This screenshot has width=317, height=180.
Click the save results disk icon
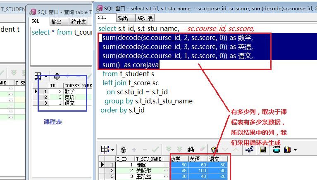(x=262, y=150)
